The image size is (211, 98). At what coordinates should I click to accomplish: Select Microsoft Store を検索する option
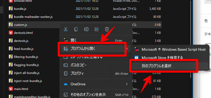pyautogui.click(x=170, y=58)
